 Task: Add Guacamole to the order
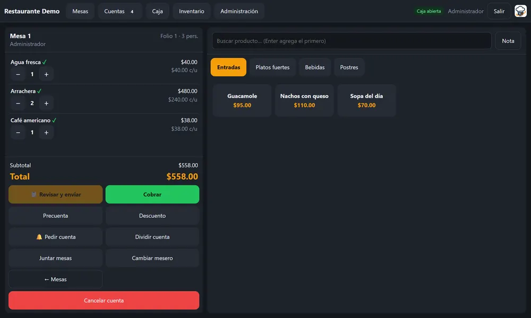[242, 100]
